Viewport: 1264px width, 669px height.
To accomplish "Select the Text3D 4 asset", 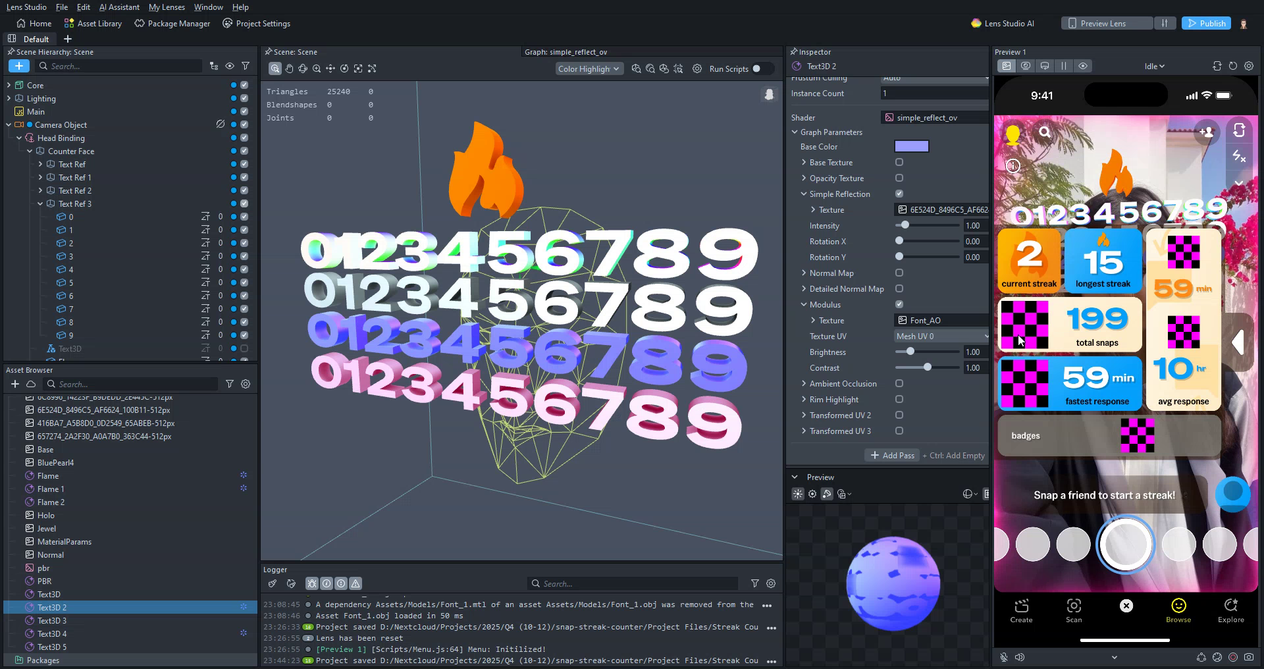I will point(52,634).
